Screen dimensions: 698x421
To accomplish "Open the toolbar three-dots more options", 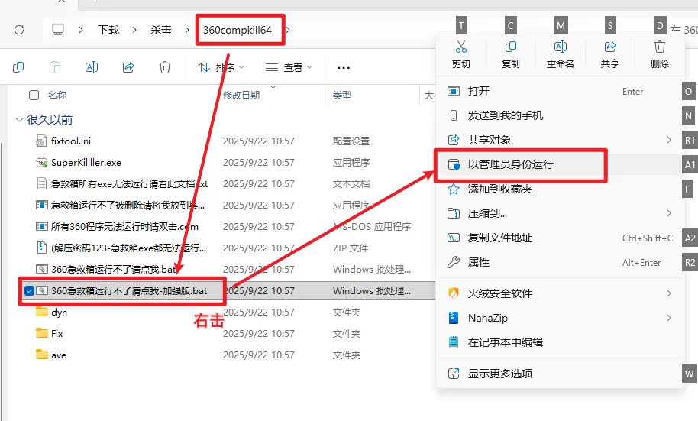I will (343, 68).
